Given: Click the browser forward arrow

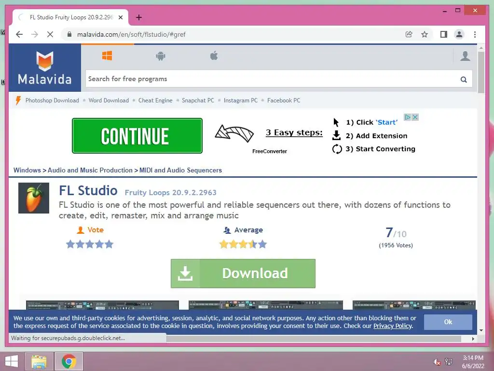Looking at the screenshot, I should [x=35, y=34].
